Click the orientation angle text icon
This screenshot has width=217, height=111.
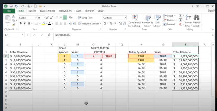(x=70, y=18)
